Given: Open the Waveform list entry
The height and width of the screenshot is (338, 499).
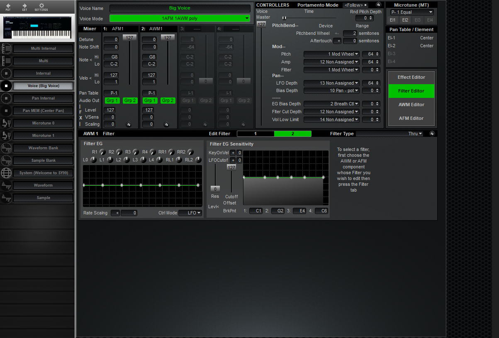Looking at the screenshot, I should pos(44,185).
